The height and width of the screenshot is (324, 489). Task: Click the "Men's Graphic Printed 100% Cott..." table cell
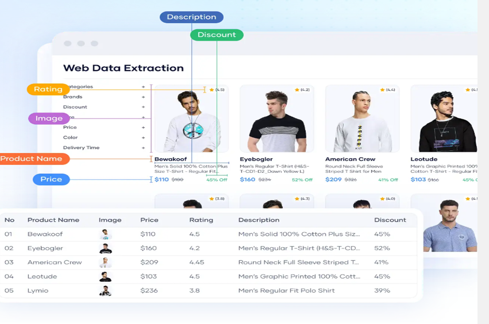299,276
